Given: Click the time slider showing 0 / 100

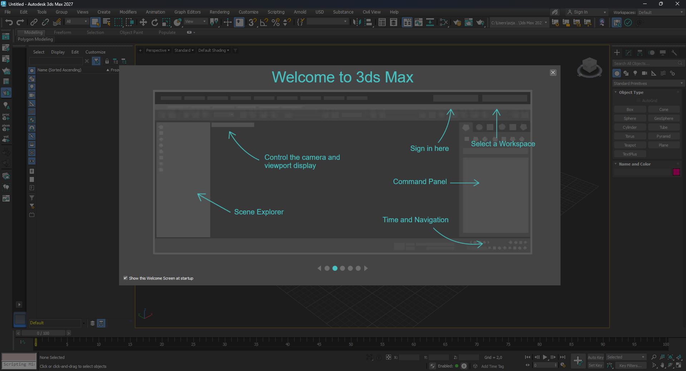Looking at the screenshot, I should [43, 333].
